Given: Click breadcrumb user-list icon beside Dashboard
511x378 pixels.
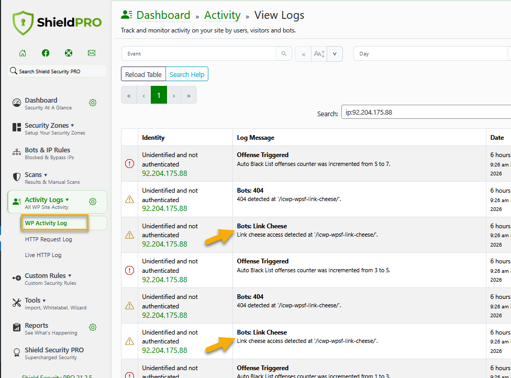Looking at the screenshot, I should tap(127, 15).
